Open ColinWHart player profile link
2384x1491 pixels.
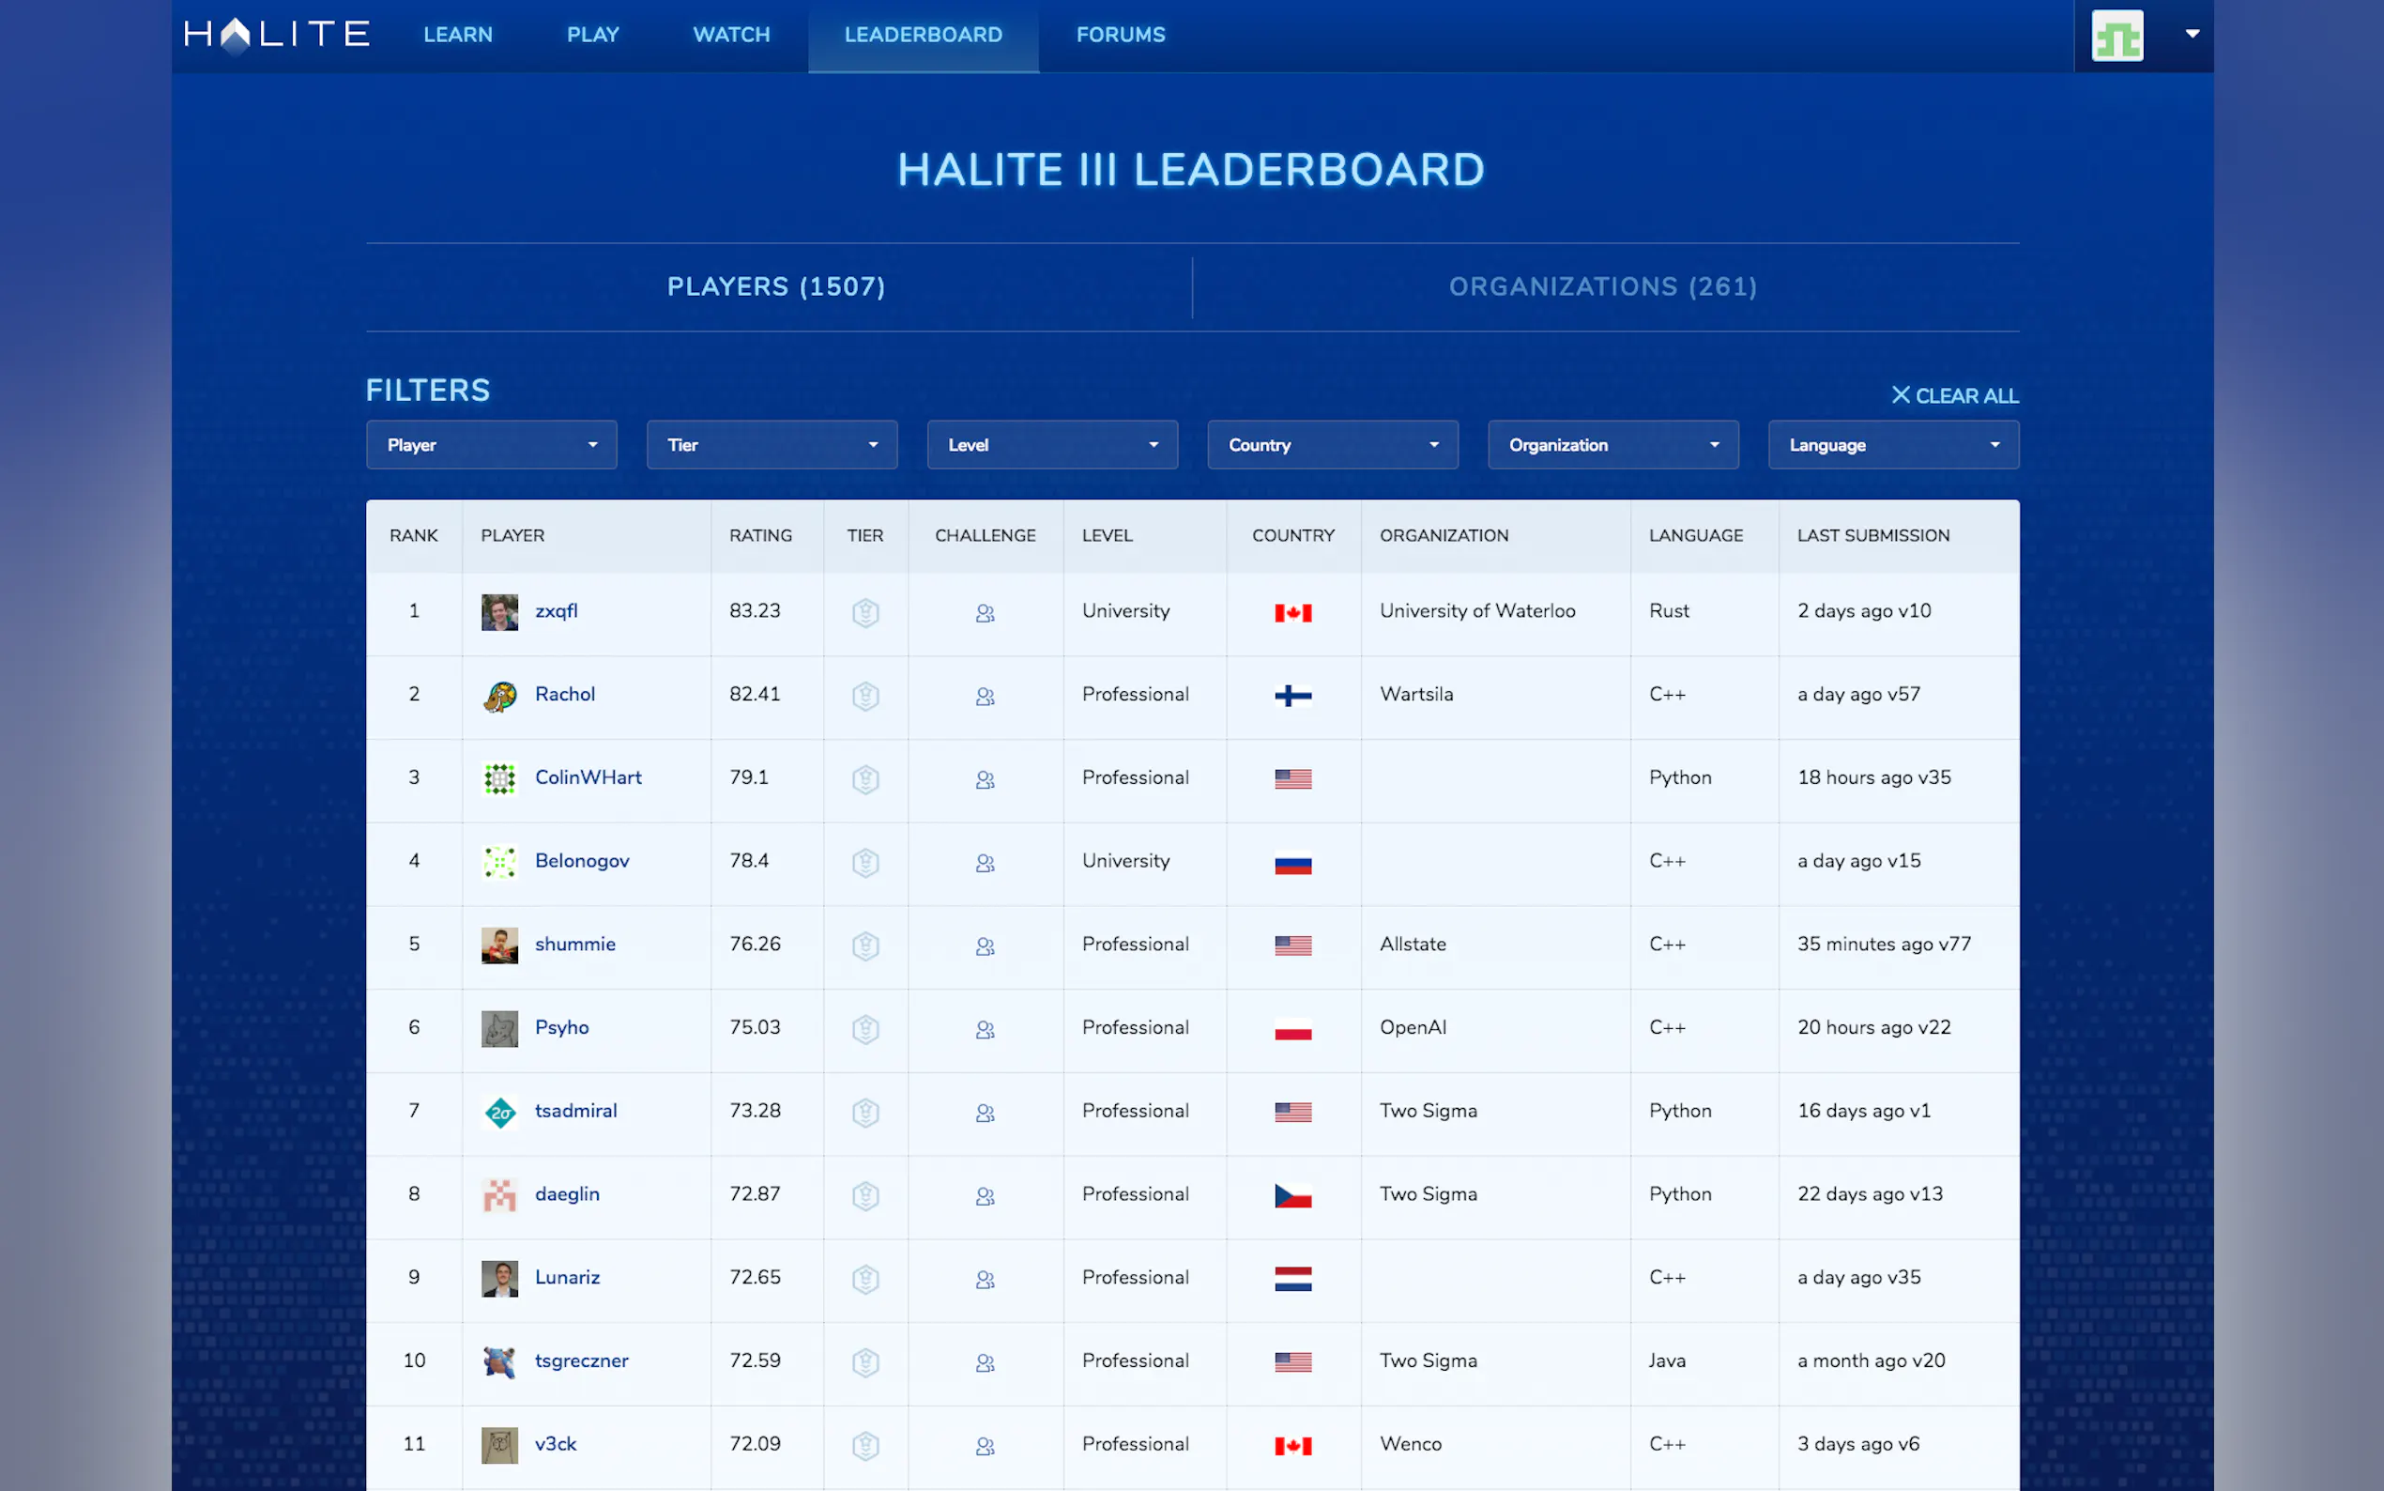click(x=588, y=777)
